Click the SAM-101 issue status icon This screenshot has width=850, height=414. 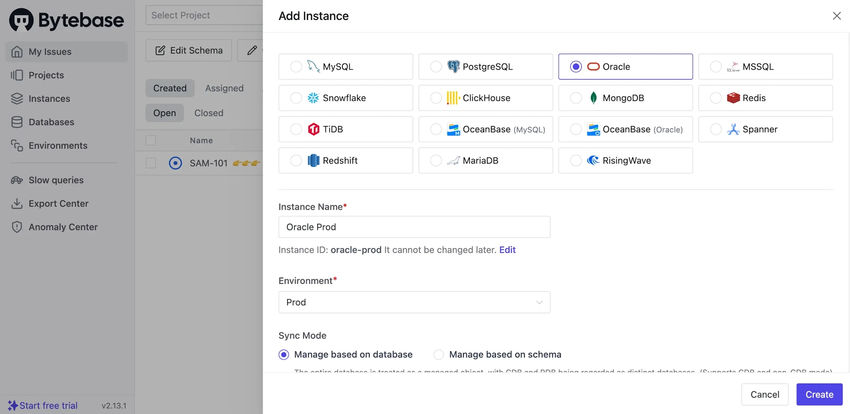coord(175,163)
